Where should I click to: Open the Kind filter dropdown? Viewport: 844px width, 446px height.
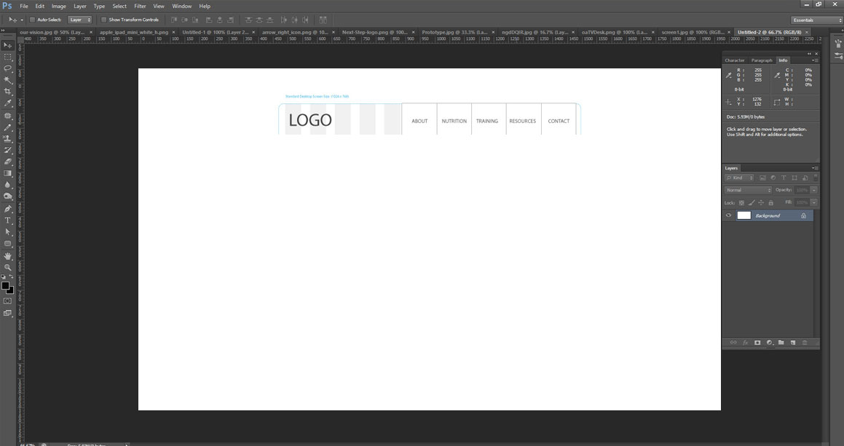739,178
